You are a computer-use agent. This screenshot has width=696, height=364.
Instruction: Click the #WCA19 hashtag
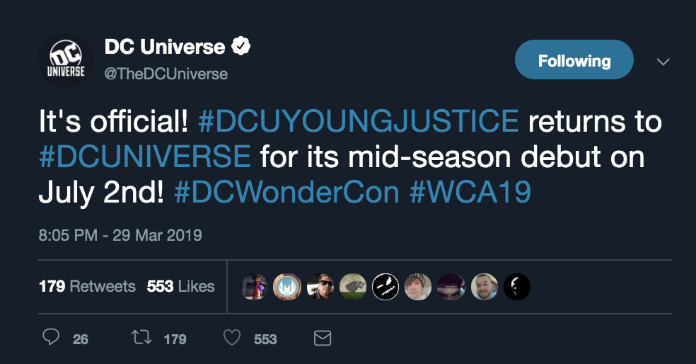coord(470,192)
